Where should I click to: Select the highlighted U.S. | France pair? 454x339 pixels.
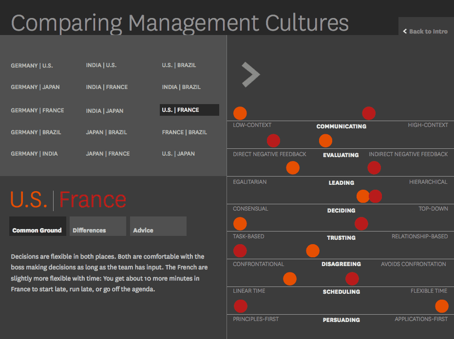(189, 110)
